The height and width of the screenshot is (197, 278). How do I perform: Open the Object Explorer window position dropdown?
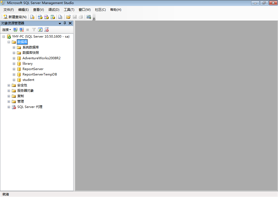click(x=60, y=23)
